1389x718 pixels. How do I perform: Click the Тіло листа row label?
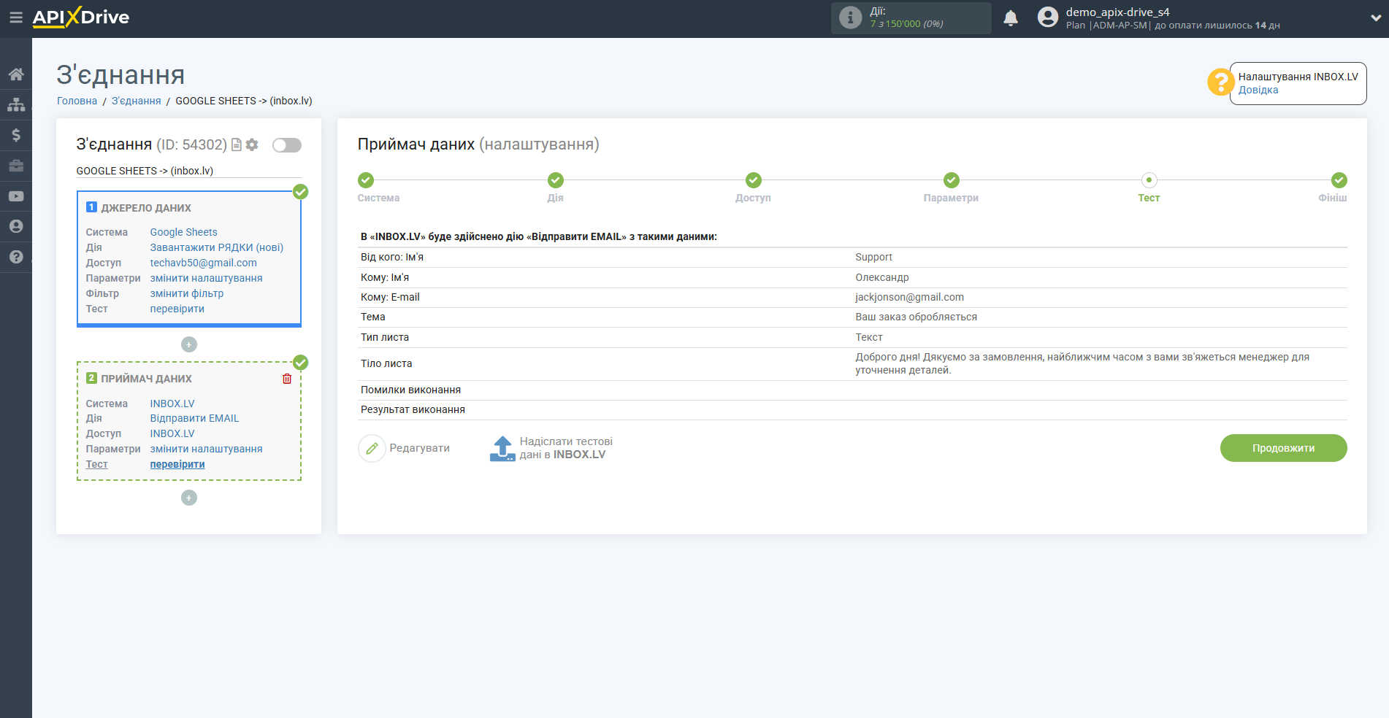point(386,363)
